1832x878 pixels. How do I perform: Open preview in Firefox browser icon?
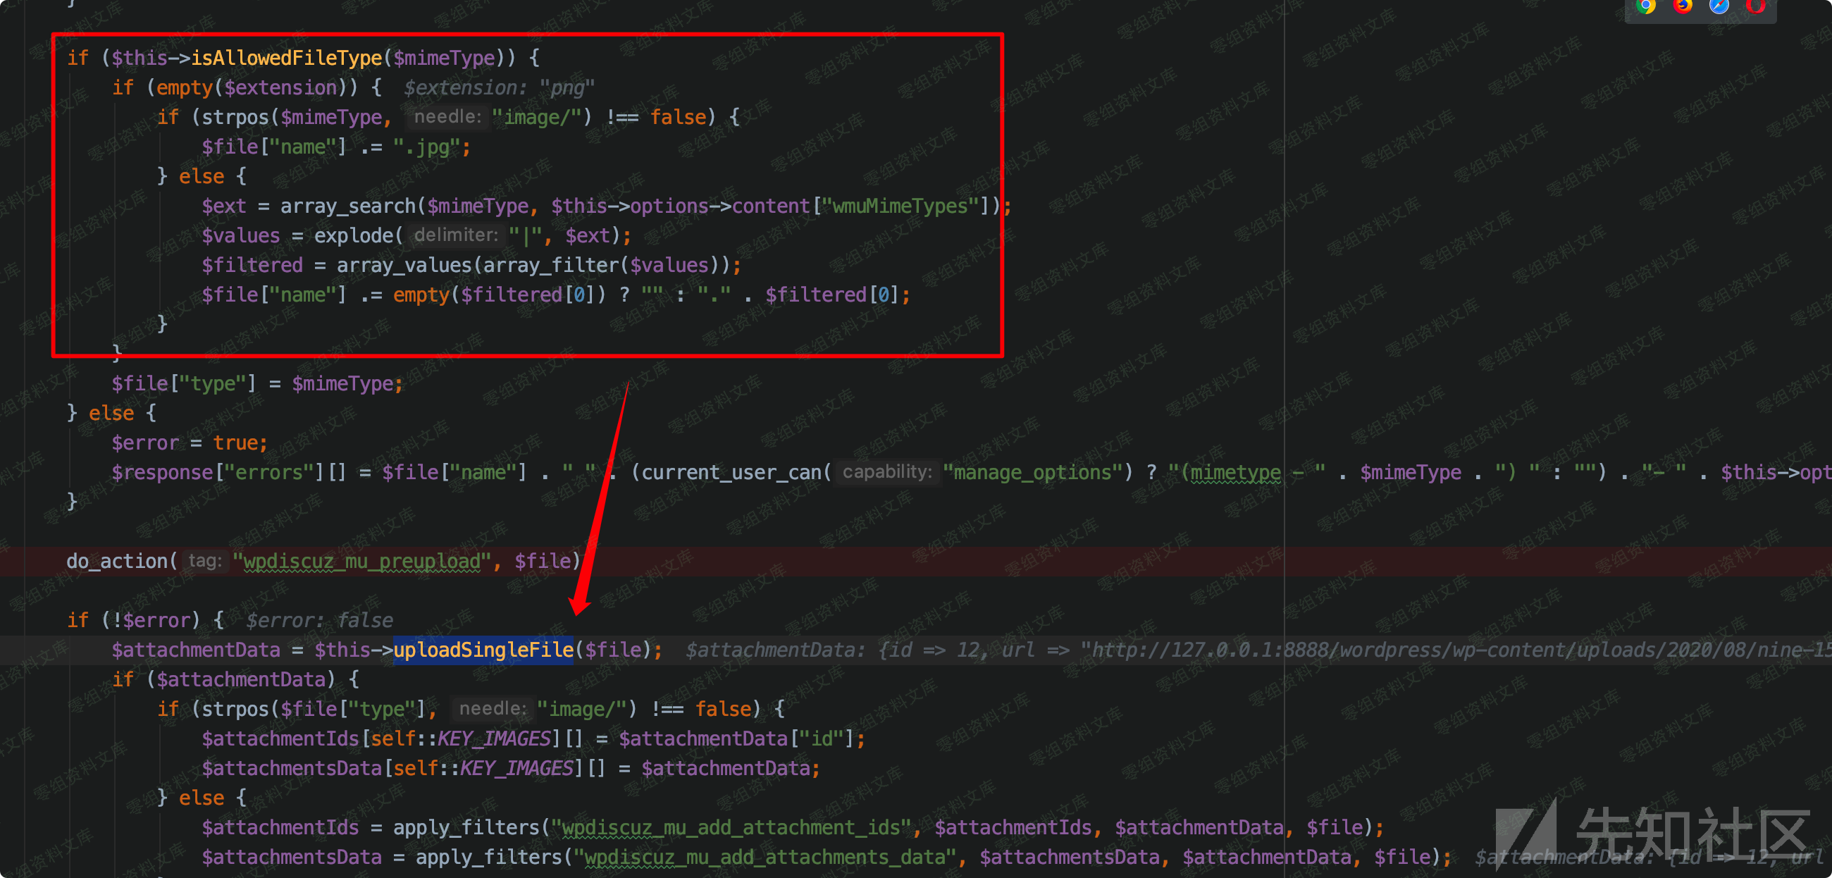[x=1683, y=6]
